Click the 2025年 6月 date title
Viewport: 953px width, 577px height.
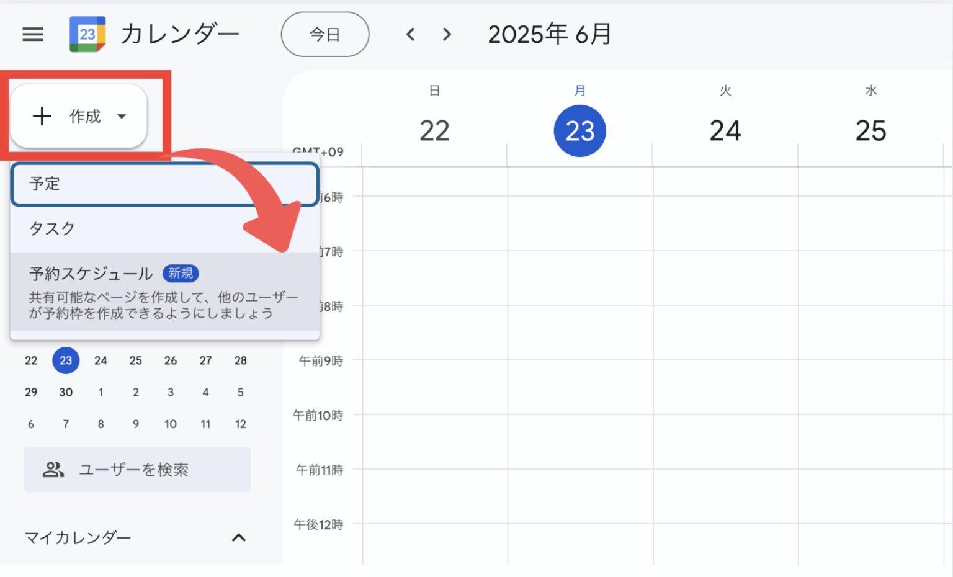[x=550, y=34]
